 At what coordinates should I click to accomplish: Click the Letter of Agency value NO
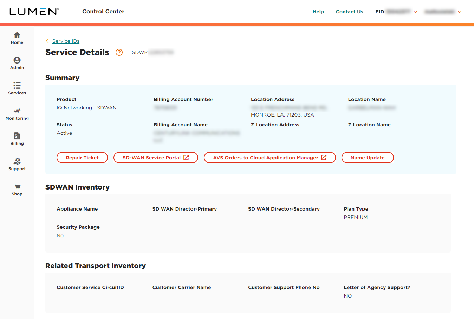[x=348, y=296]
